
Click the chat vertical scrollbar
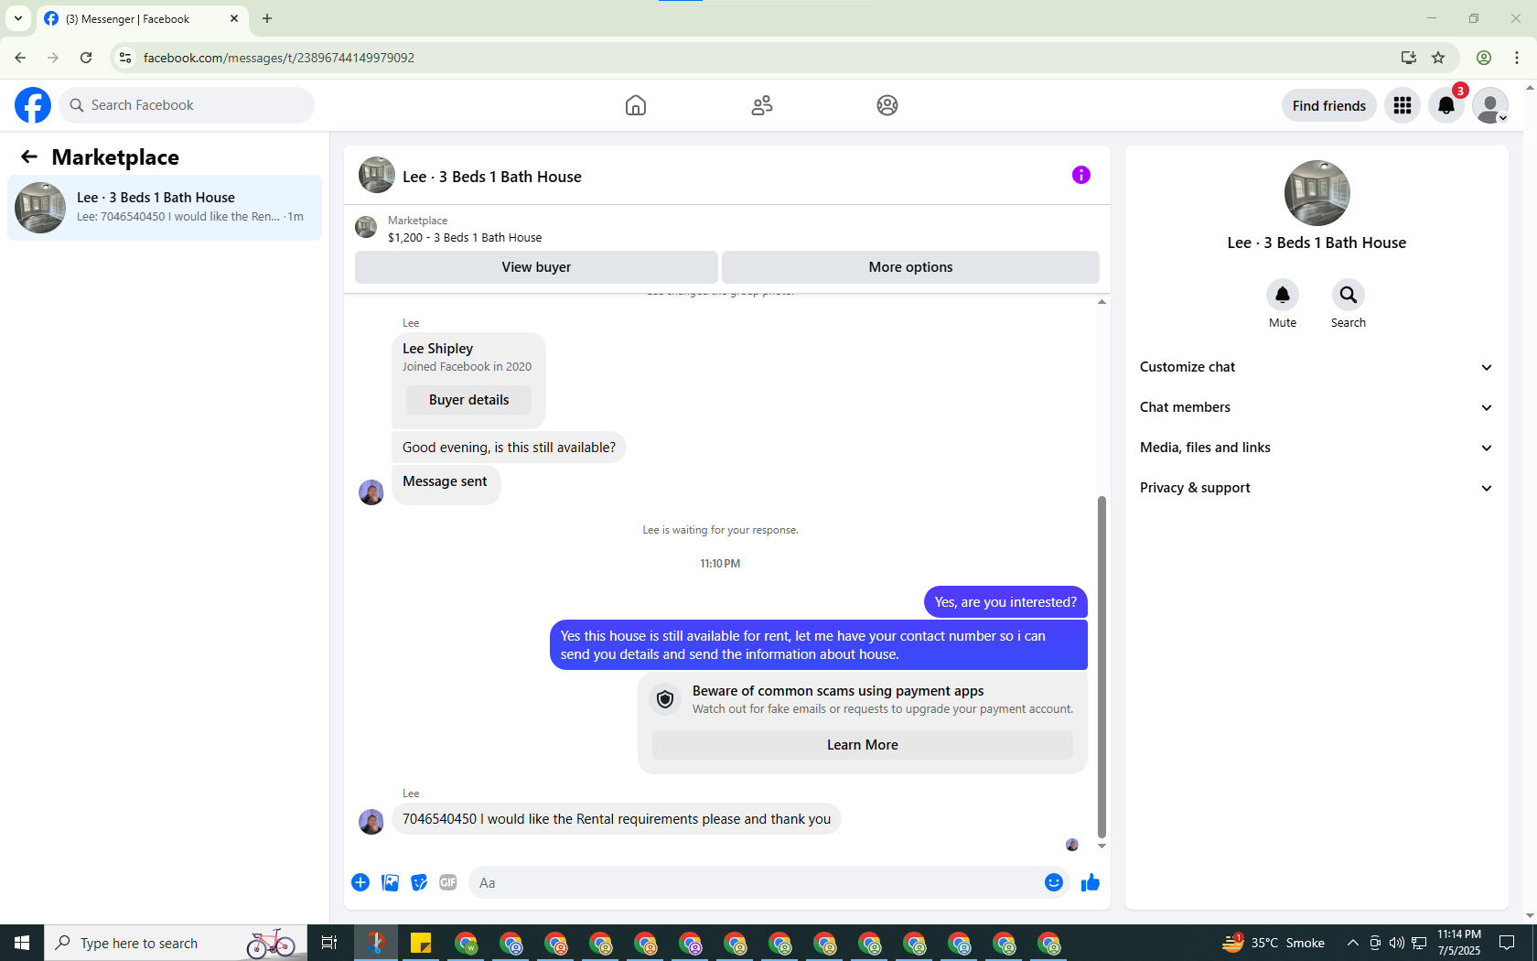coord(1102,666)
